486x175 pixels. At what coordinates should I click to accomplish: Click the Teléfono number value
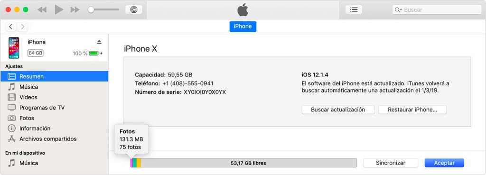188,83
